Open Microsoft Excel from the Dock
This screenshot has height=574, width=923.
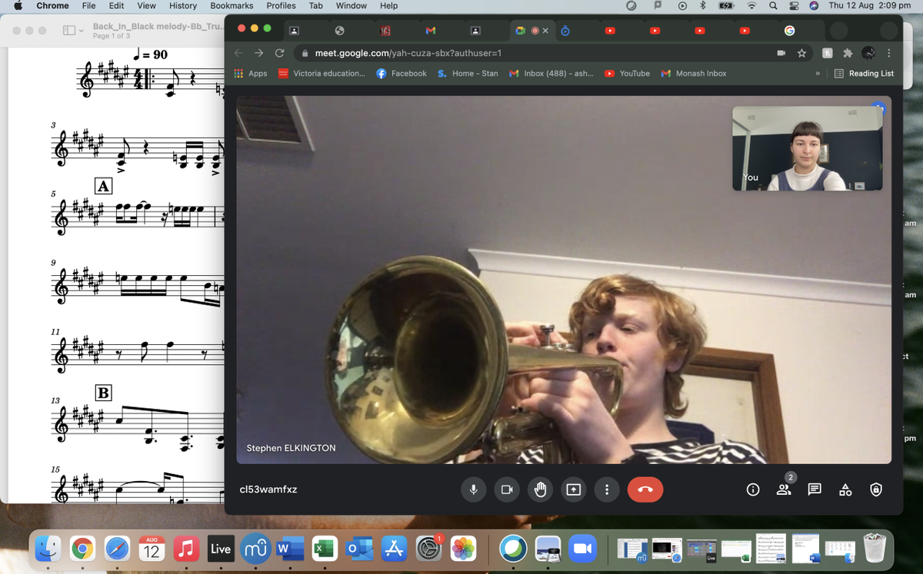tap(324, 549)
